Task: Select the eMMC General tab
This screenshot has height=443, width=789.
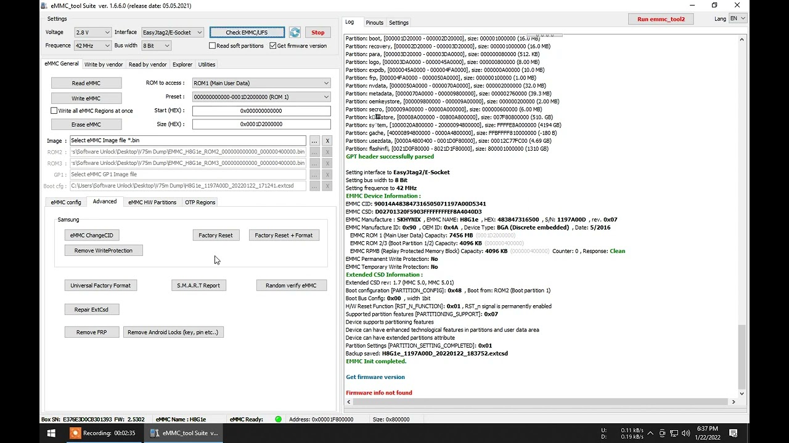Action: point(62,64)
